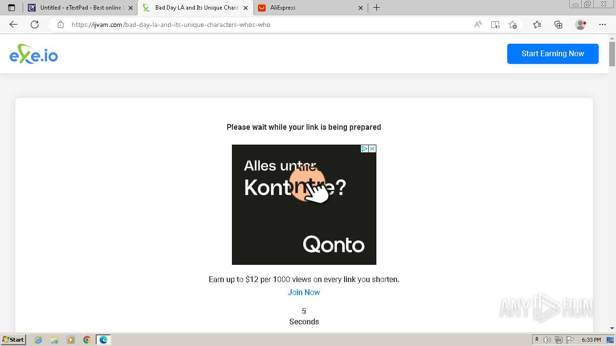Click the scrollbar down arrow
The width and height of the screenshot is (616, 346).
612,328
